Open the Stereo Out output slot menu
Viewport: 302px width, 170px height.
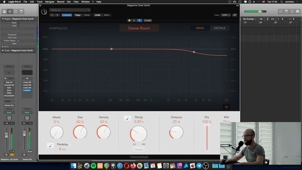9,105
